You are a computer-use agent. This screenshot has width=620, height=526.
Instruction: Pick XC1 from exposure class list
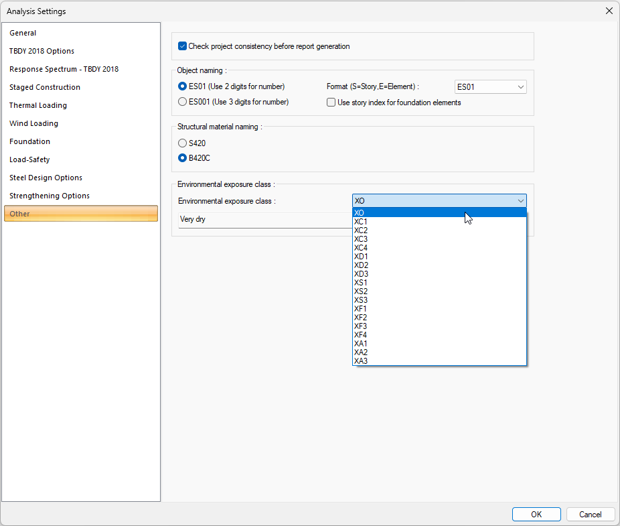click(361, 222)
